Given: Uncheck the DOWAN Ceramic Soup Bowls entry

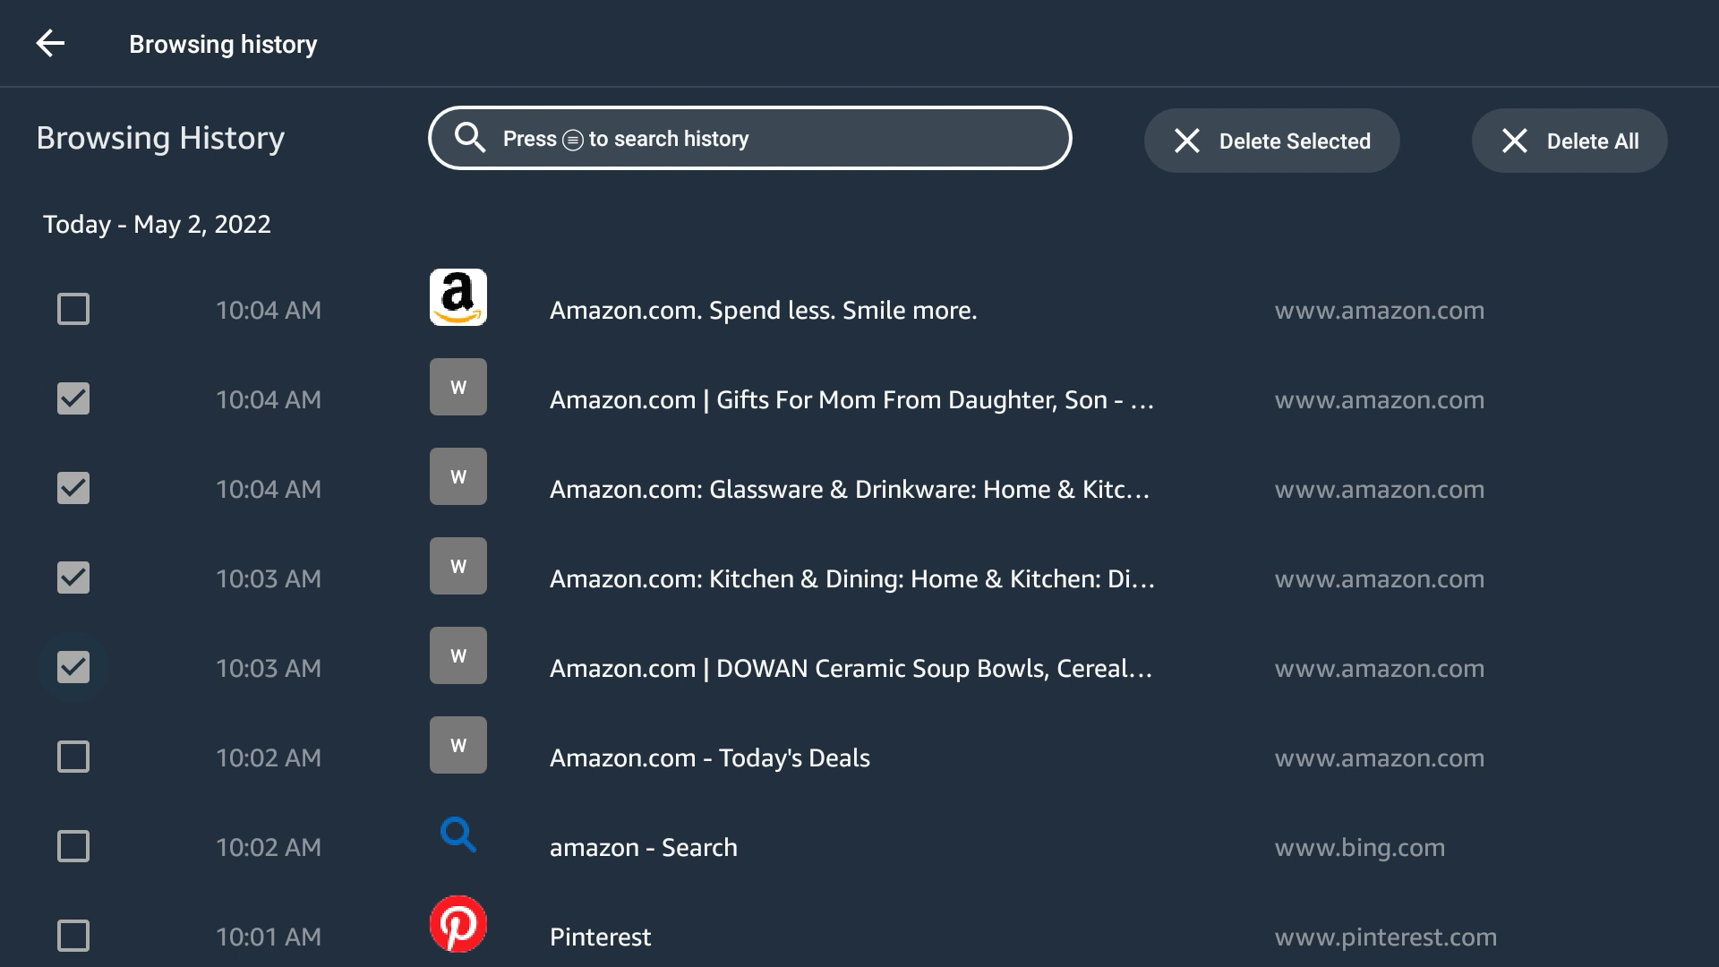Looking at the screenshot, I should [73, 667].
